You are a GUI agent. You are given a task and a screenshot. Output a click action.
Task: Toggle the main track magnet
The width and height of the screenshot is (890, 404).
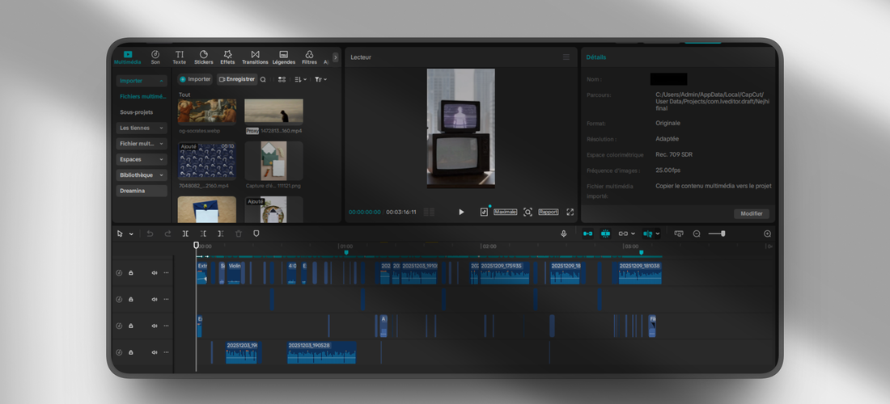coord(587,234)
